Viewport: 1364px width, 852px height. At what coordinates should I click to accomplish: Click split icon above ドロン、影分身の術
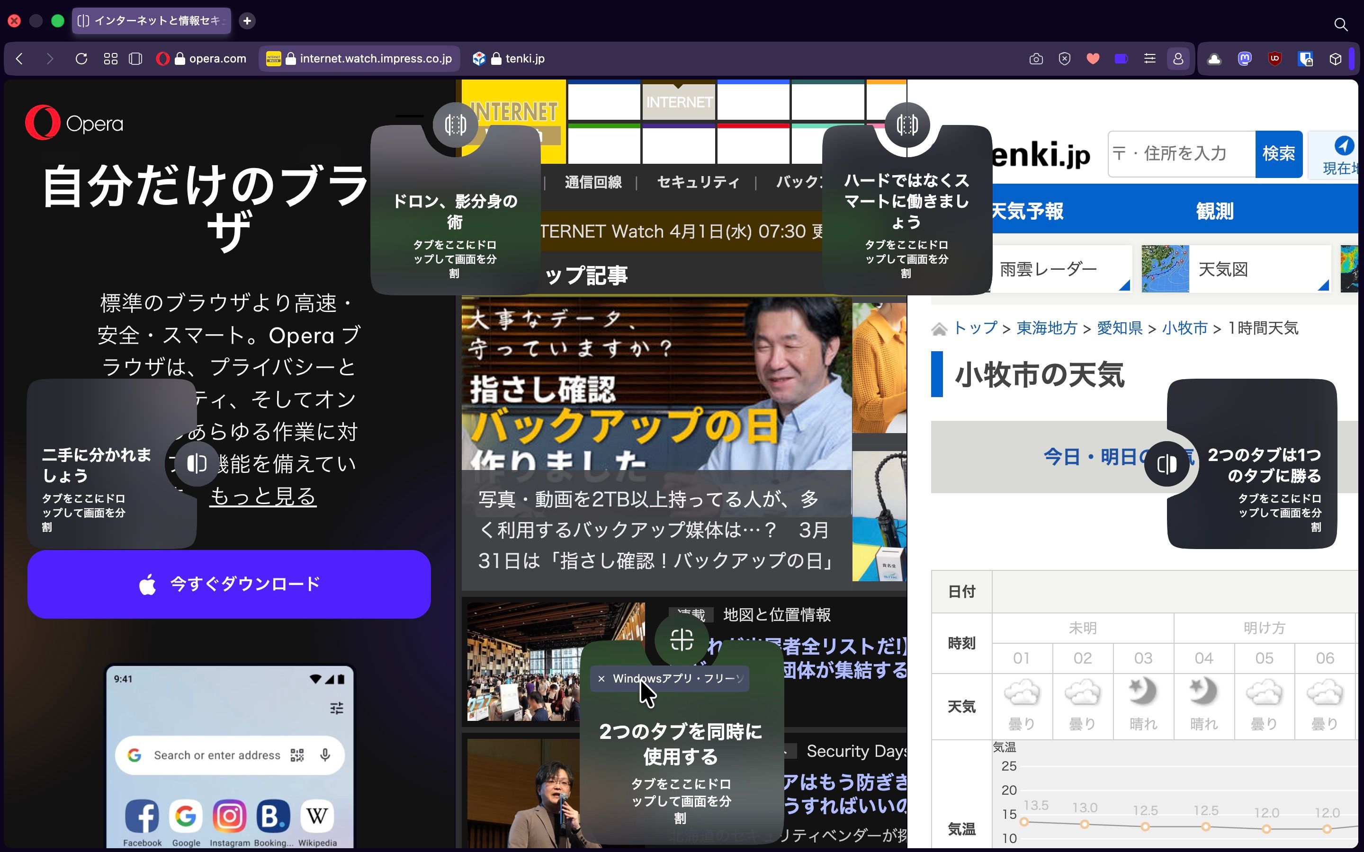(456, 124)
